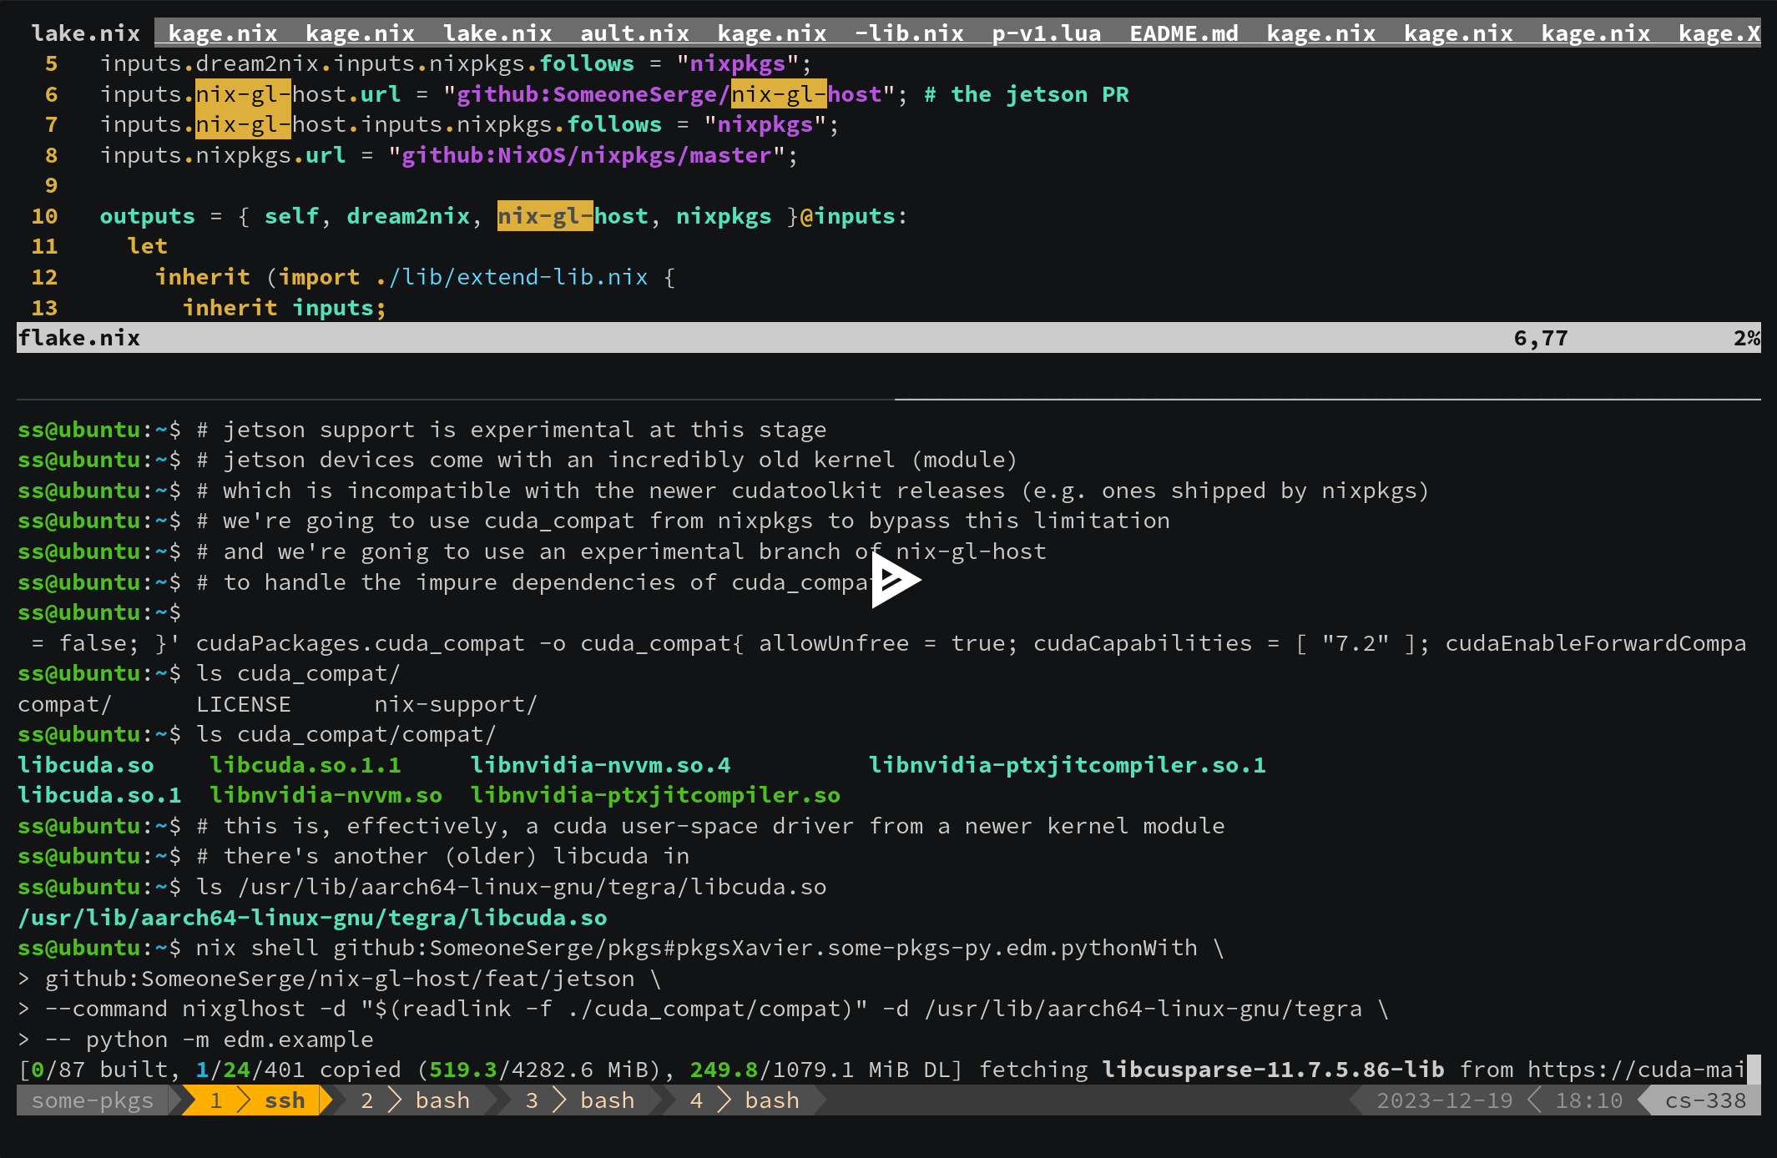Switch to tmux window 4 bash
The height and width of the screenshot is (1158, 1777).
click(x=745, y=1100)
